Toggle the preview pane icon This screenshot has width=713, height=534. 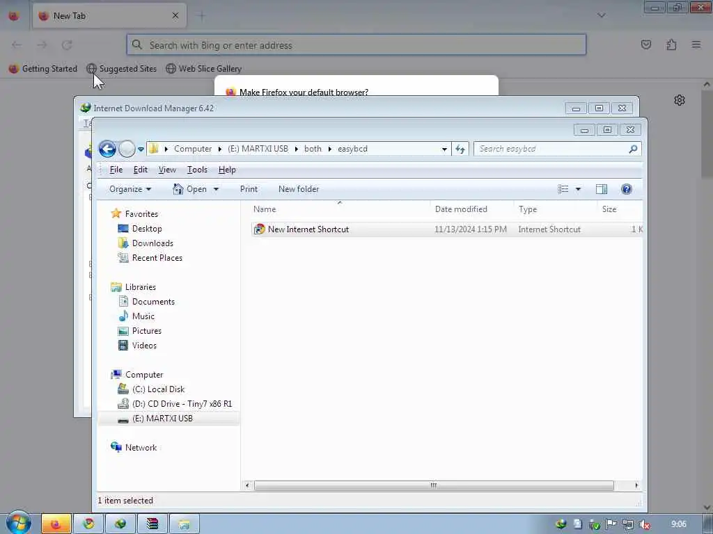click(602, 189)
